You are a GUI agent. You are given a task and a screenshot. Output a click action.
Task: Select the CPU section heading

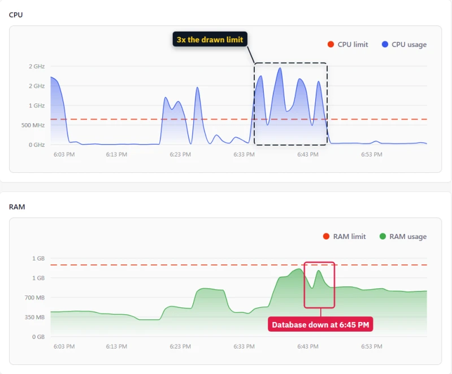tap(16, 15)
